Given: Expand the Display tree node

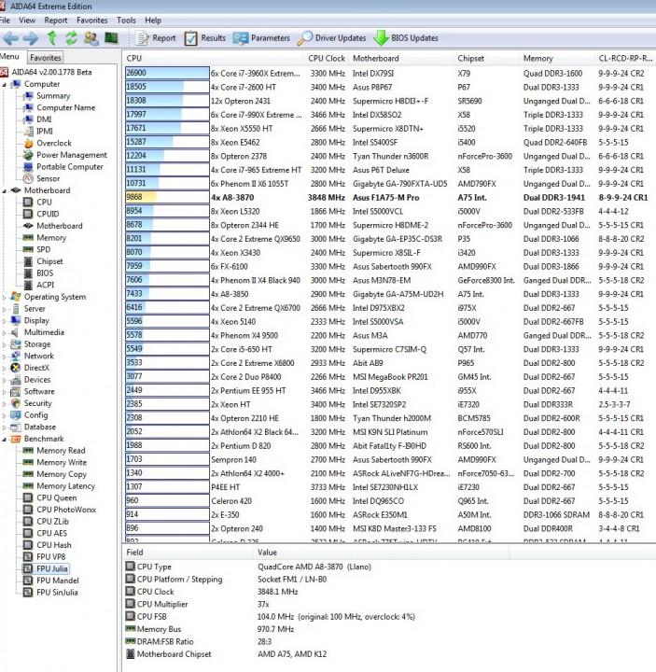Looking at the screenshot, I should (5, 320).
